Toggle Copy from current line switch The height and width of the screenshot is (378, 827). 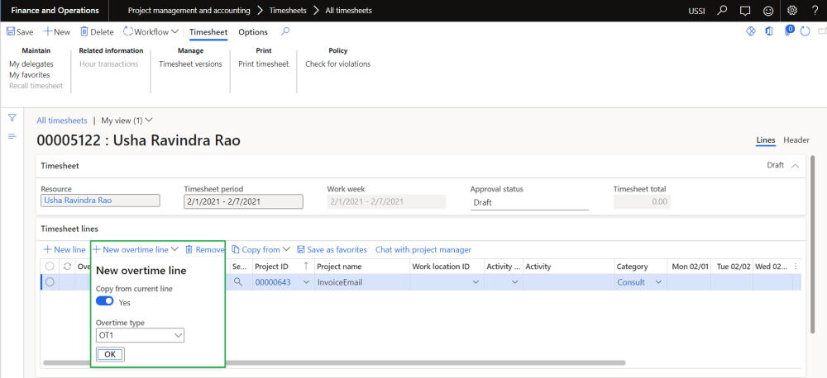pyautogui.click(x=105, y=302)
